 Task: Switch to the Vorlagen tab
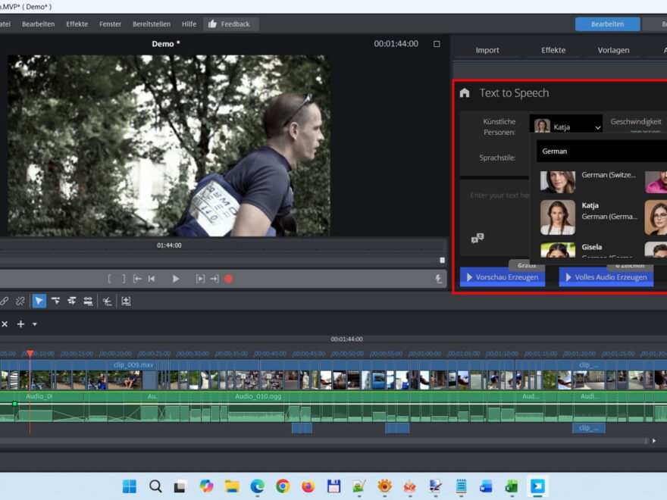tap(614, 49)
